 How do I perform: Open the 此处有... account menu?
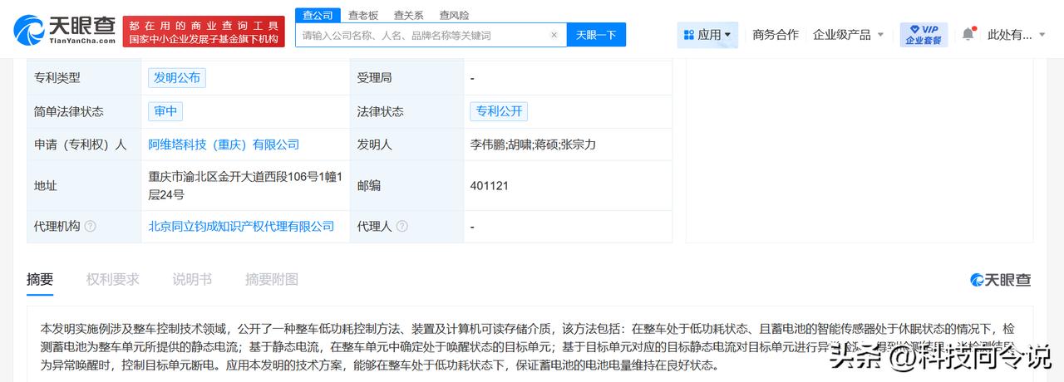tap(1017, 35)
